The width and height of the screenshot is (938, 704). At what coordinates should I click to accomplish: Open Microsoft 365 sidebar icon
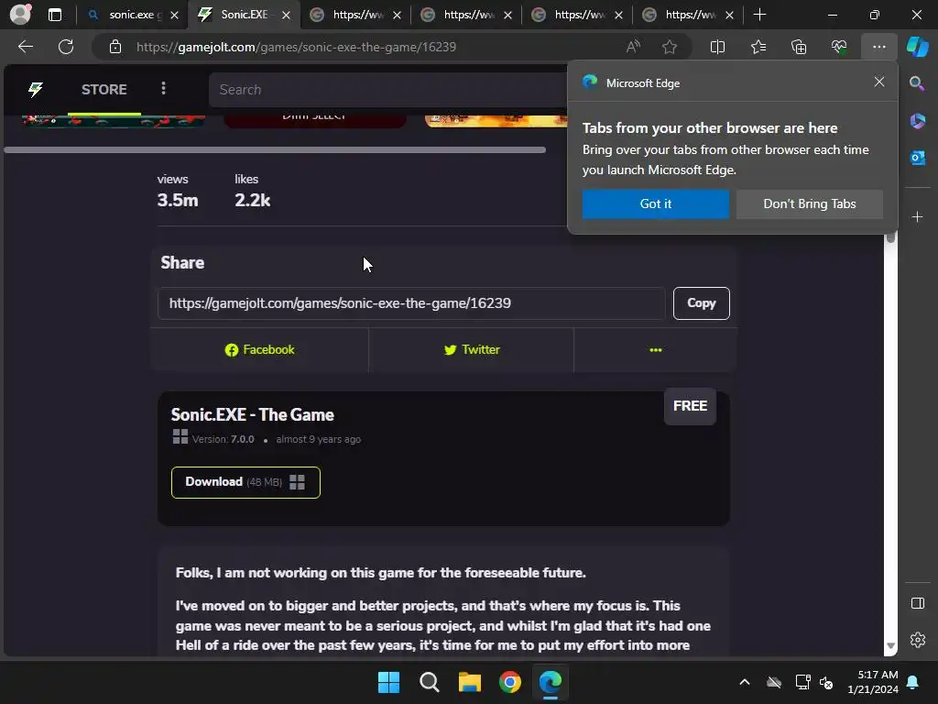coord(917,121)
